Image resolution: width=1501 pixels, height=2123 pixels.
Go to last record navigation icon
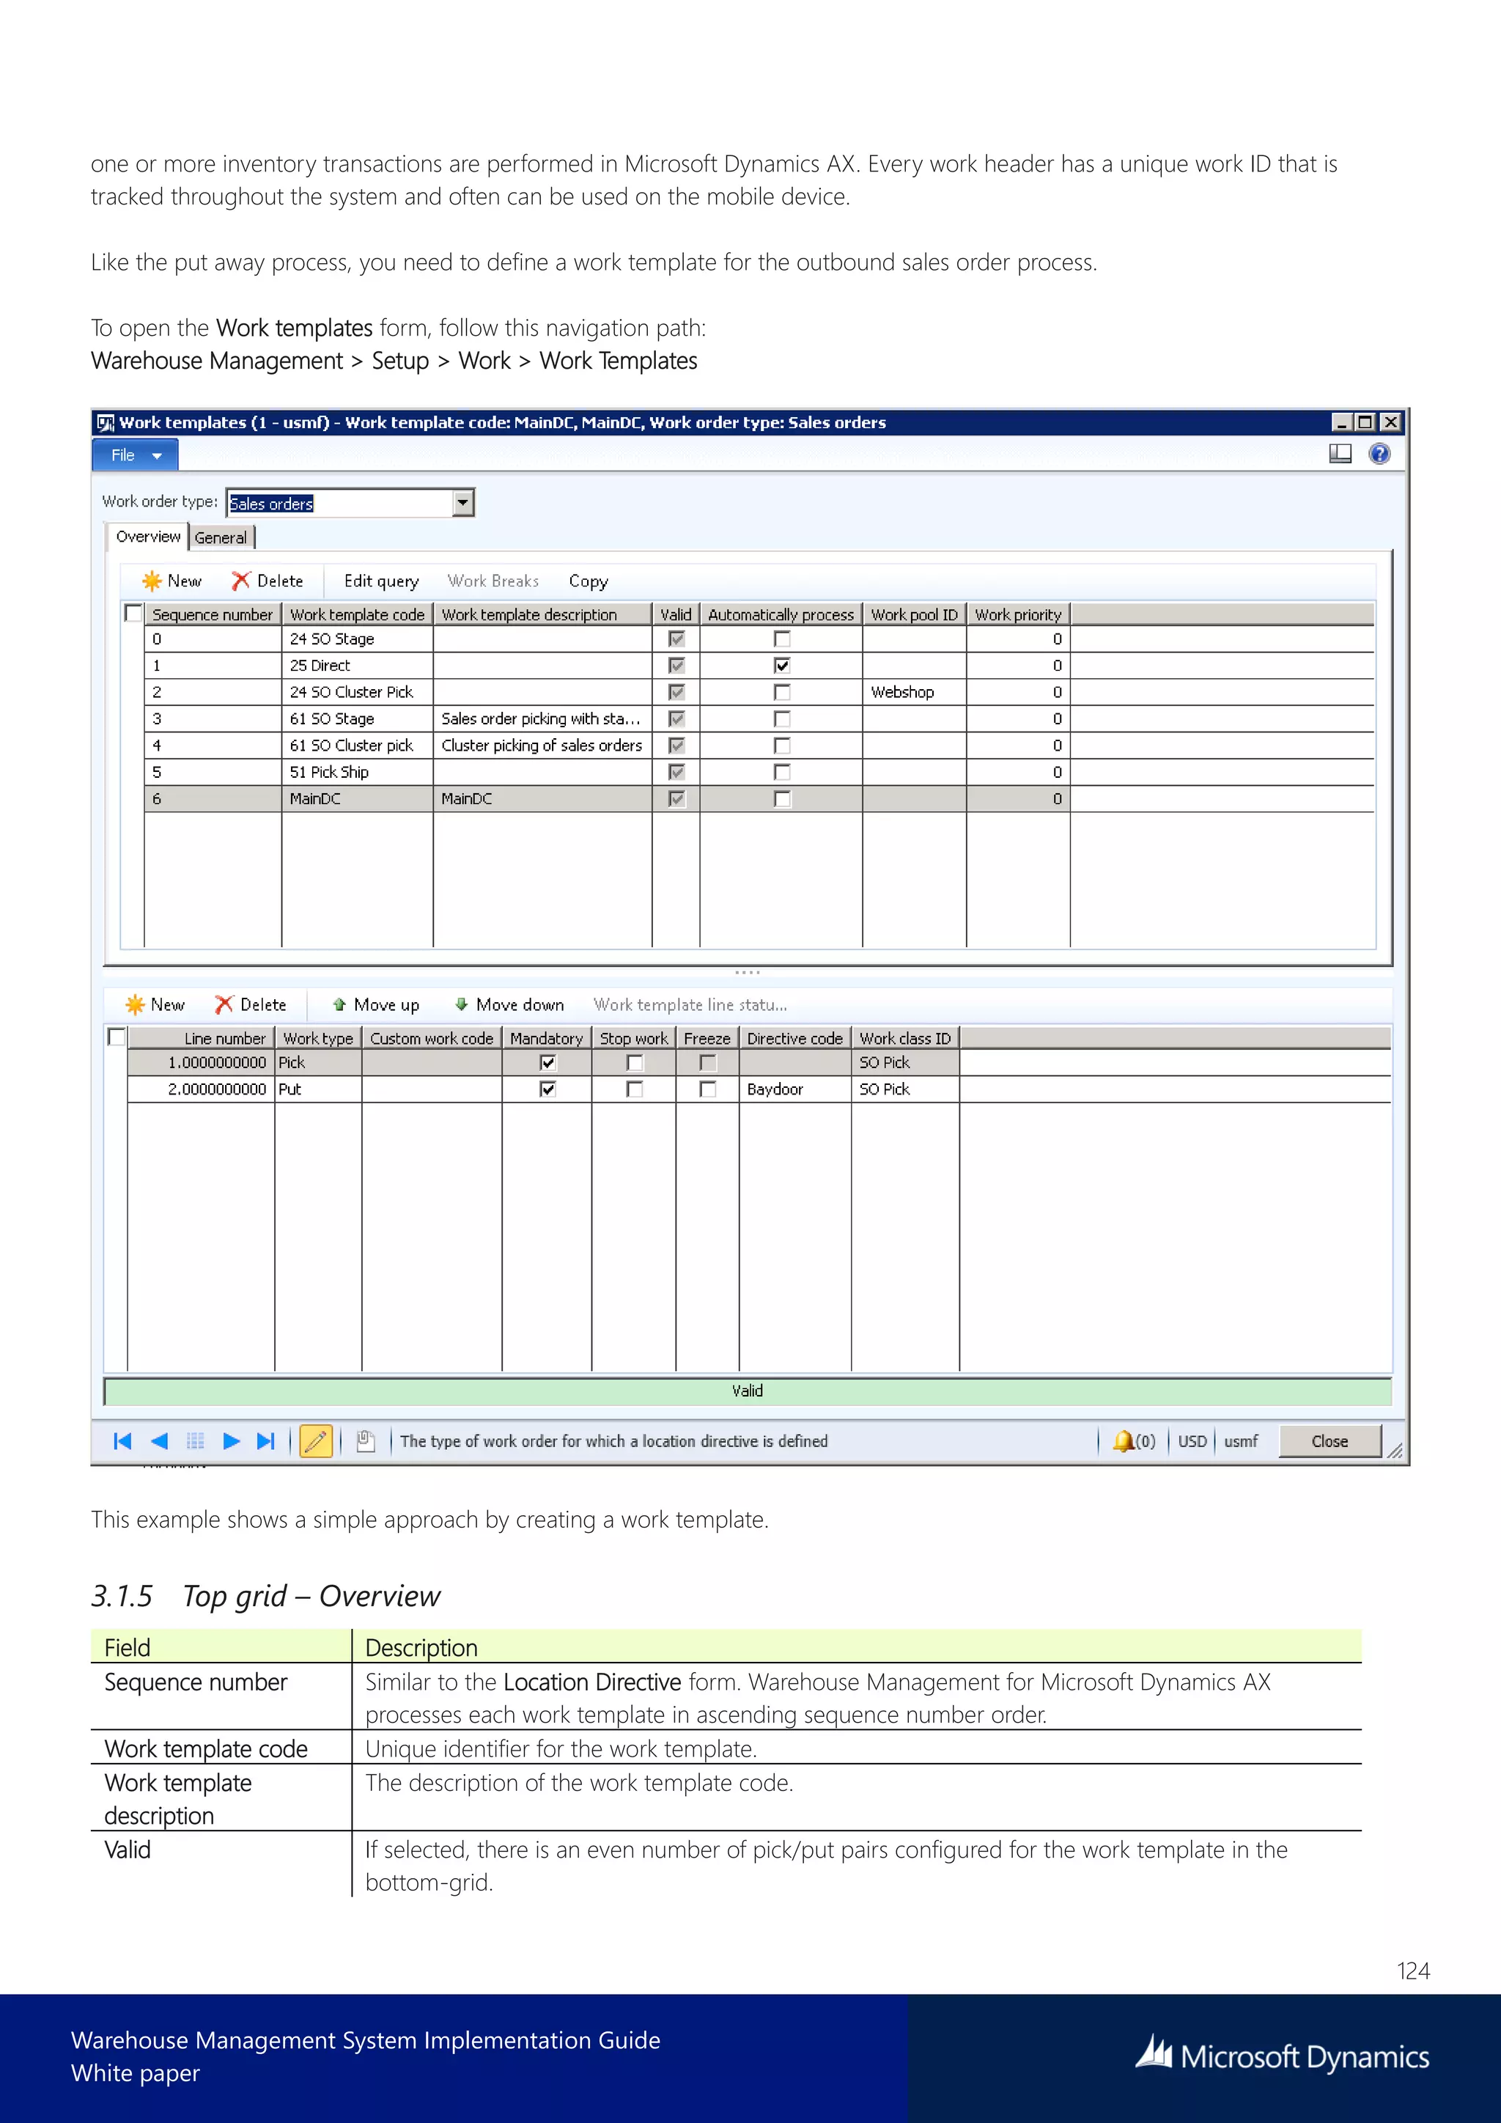coord(266,1441)
